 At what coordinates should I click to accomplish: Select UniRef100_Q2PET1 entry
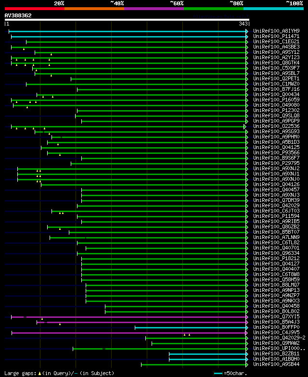click(x=276, y=79)
